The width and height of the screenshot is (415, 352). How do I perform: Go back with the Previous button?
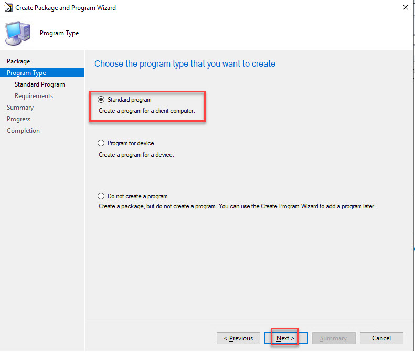238,338
